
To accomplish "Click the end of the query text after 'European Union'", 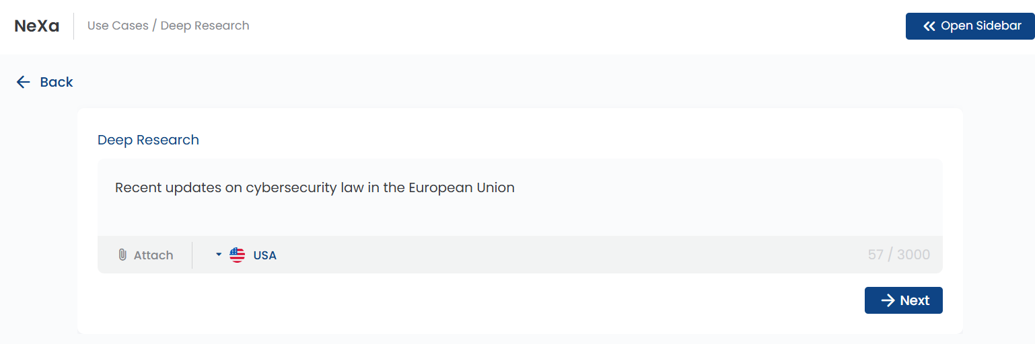I will click(x=515, y=187).
